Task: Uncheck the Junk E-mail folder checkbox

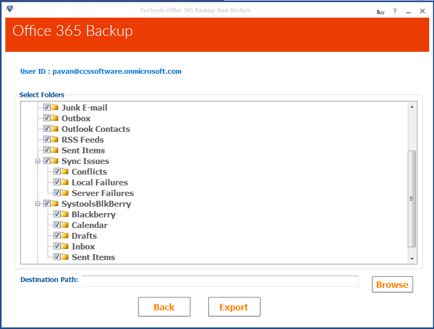Action: click(x=47, y=107)
